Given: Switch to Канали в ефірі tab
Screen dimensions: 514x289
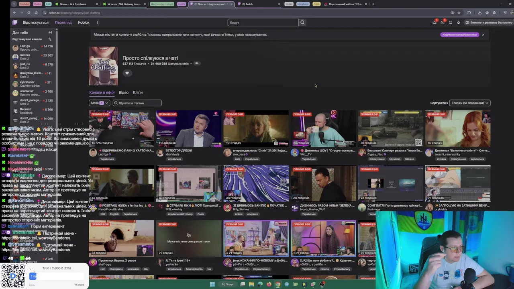Looking at the screenshot, I should coord(102,93).
